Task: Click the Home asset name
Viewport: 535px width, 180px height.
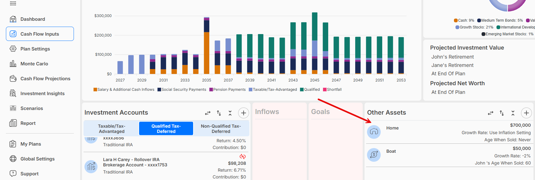Action: click(x=392, y=128)
